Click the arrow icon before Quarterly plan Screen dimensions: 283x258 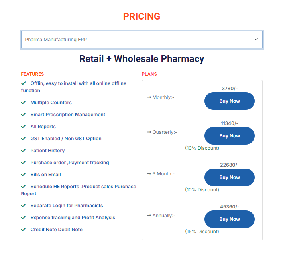click(149, 132)
